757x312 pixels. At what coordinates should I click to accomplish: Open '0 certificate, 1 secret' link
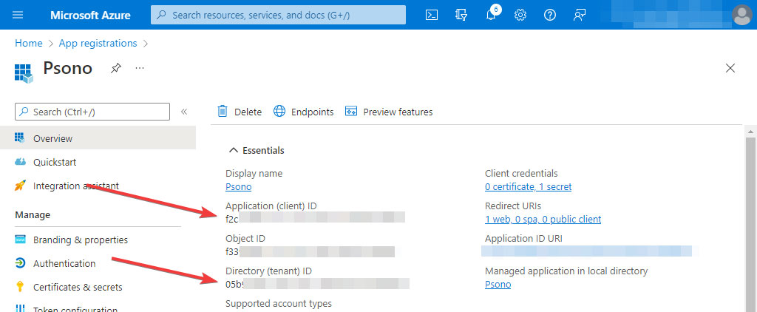[528, 186]
